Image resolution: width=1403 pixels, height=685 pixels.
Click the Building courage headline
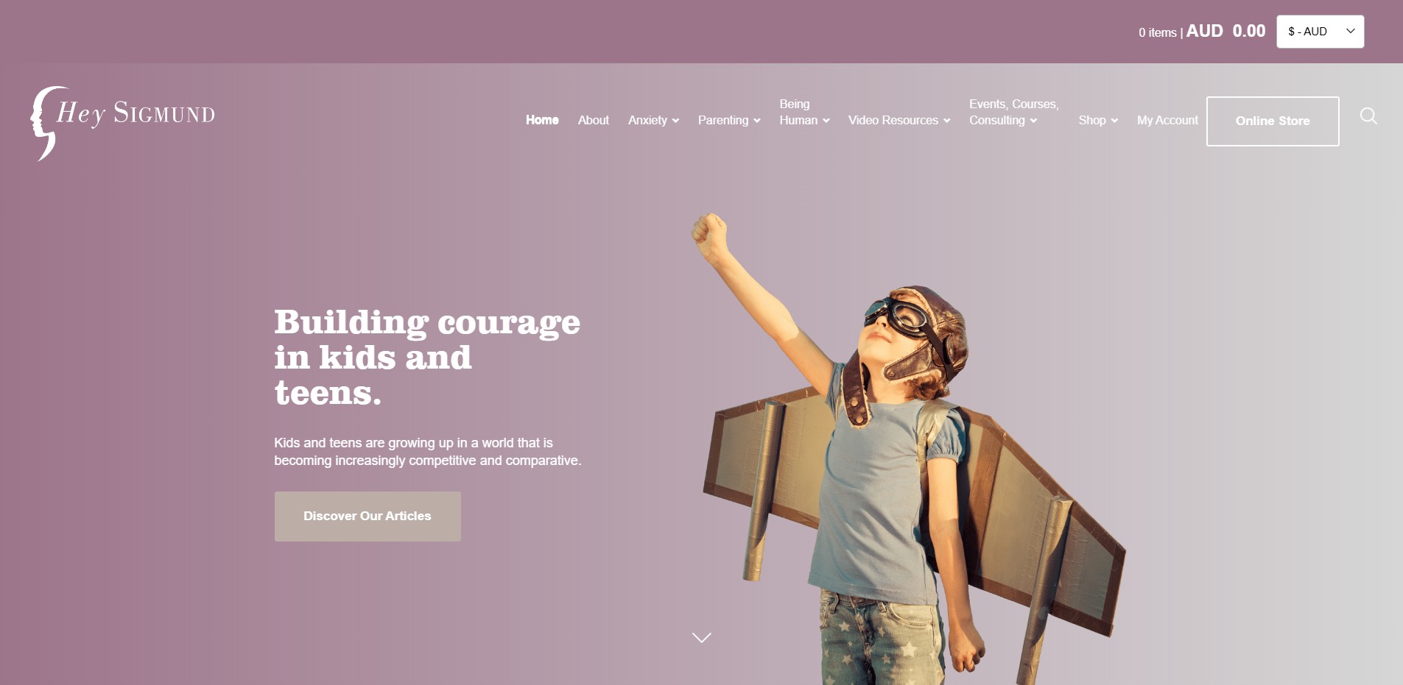click(x=427, y=357)
